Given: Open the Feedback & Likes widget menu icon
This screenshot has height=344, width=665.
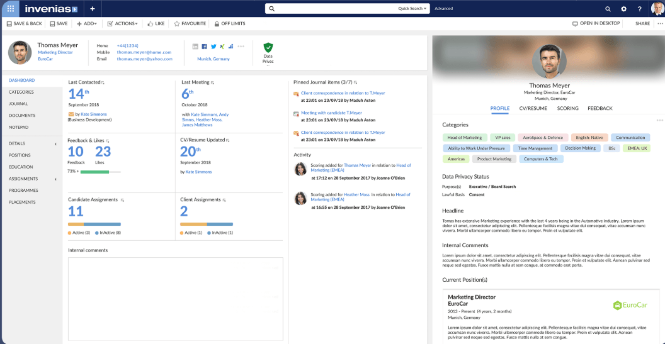Looking at the screenshot, I should [108, 140].
